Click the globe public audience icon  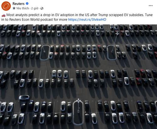pyautogui.click(x=42, y=8)
